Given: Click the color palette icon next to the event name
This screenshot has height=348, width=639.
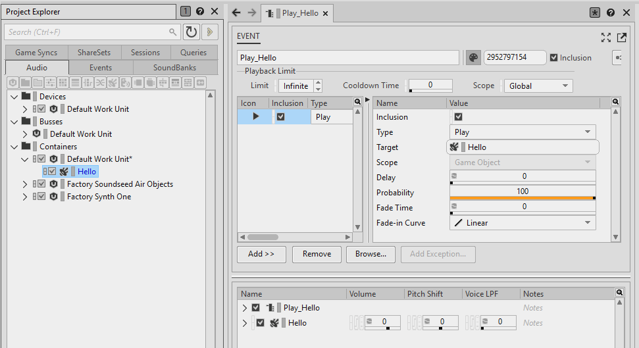Looking at the screenshot, I should pos(473,58).
